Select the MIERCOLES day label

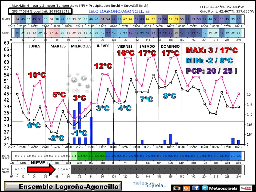point(81,46)
